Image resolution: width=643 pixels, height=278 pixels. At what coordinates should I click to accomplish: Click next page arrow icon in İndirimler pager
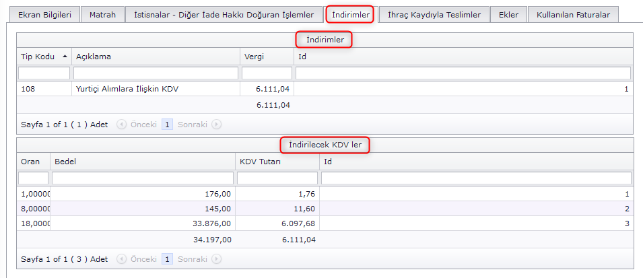pyautogui.click(x=216, y=125)
